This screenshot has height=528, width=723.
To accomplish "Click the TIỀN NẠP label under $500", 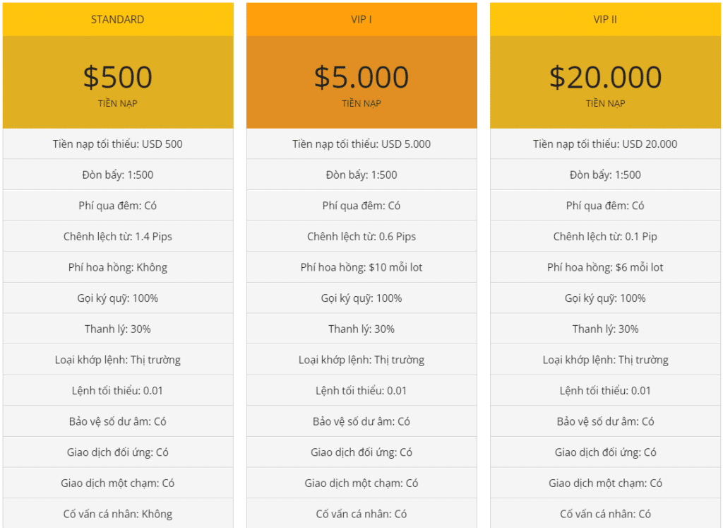I will pyautogui.click(x=117, y=103).
